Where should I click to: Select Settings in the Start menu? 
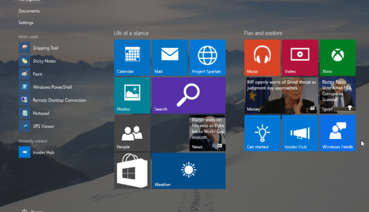coord(26,23)
